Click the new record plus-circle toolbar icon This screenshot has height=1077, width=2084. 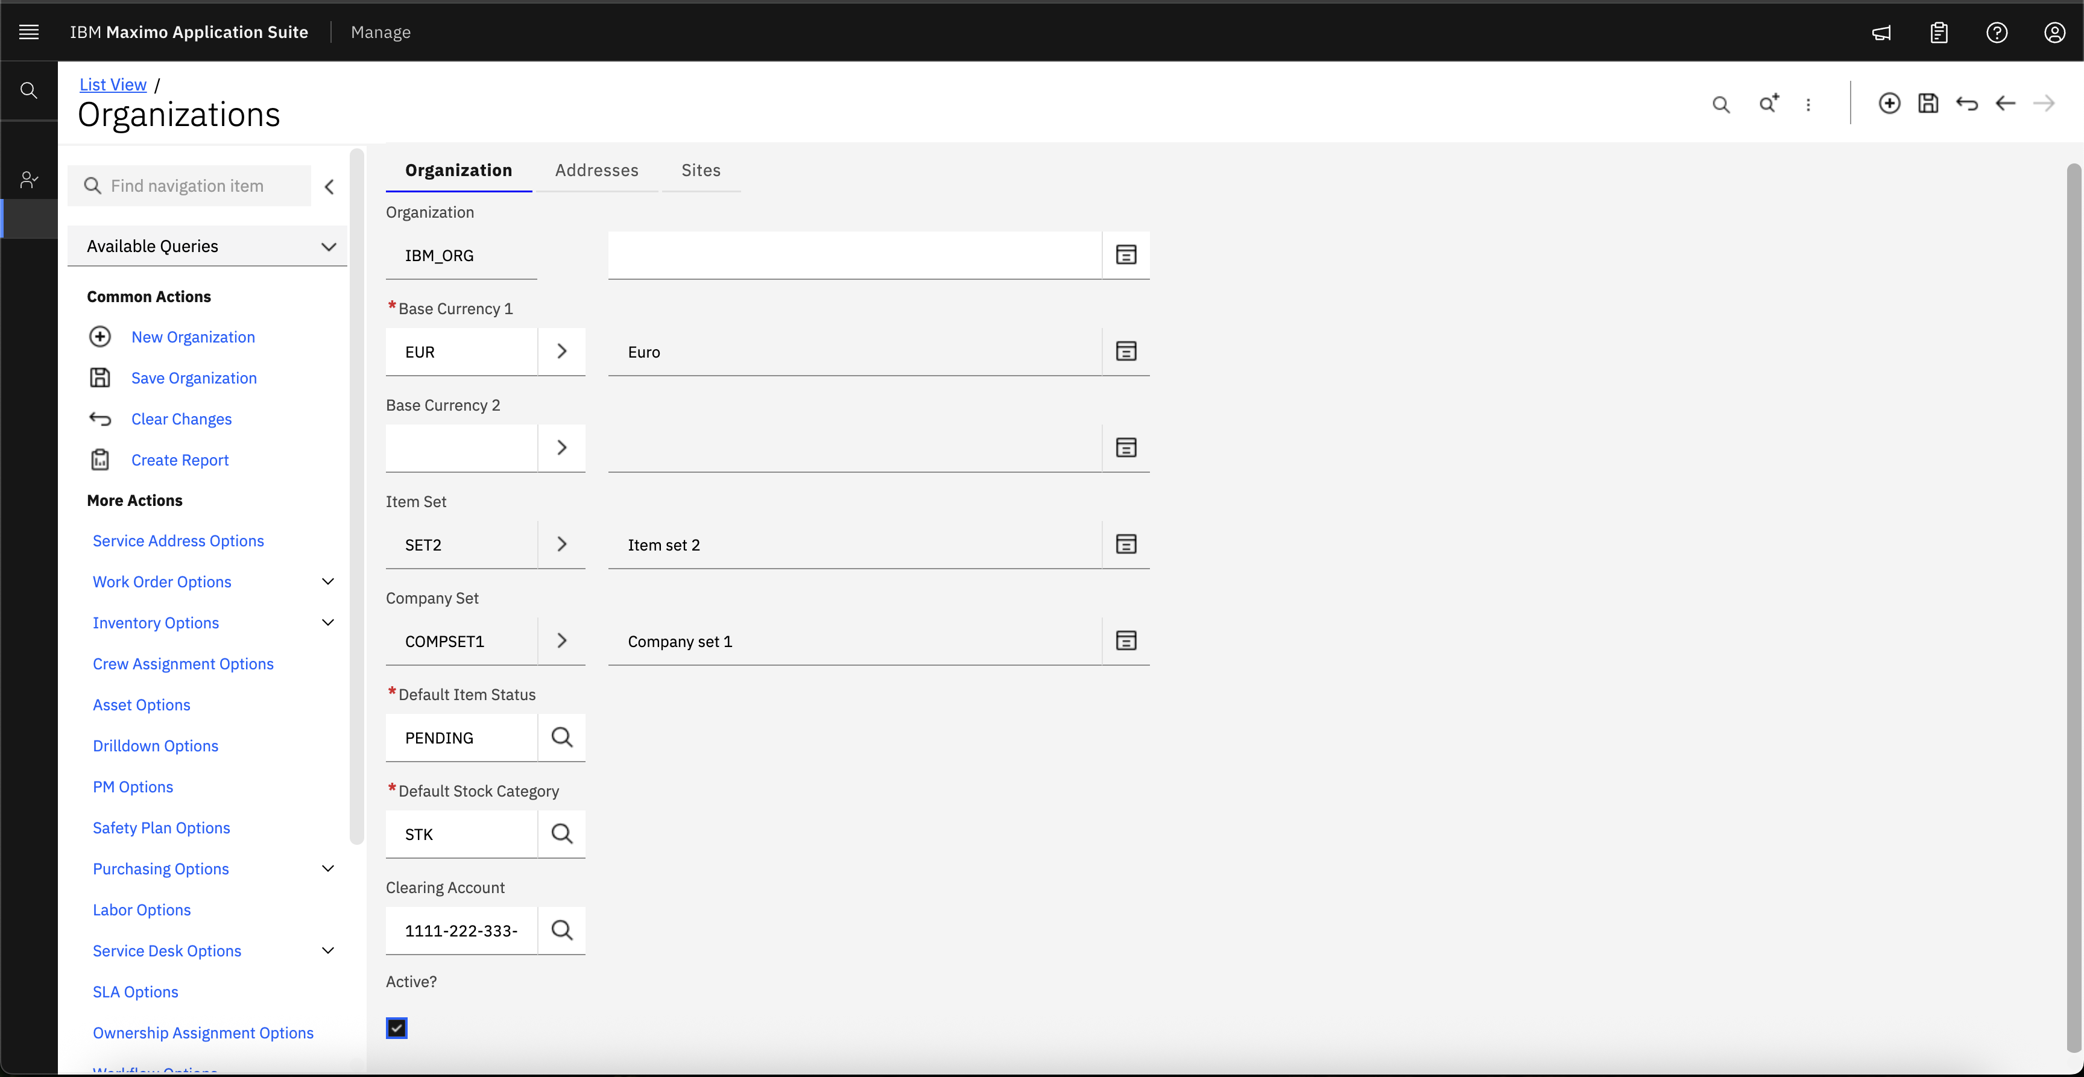coord(1890,103)
